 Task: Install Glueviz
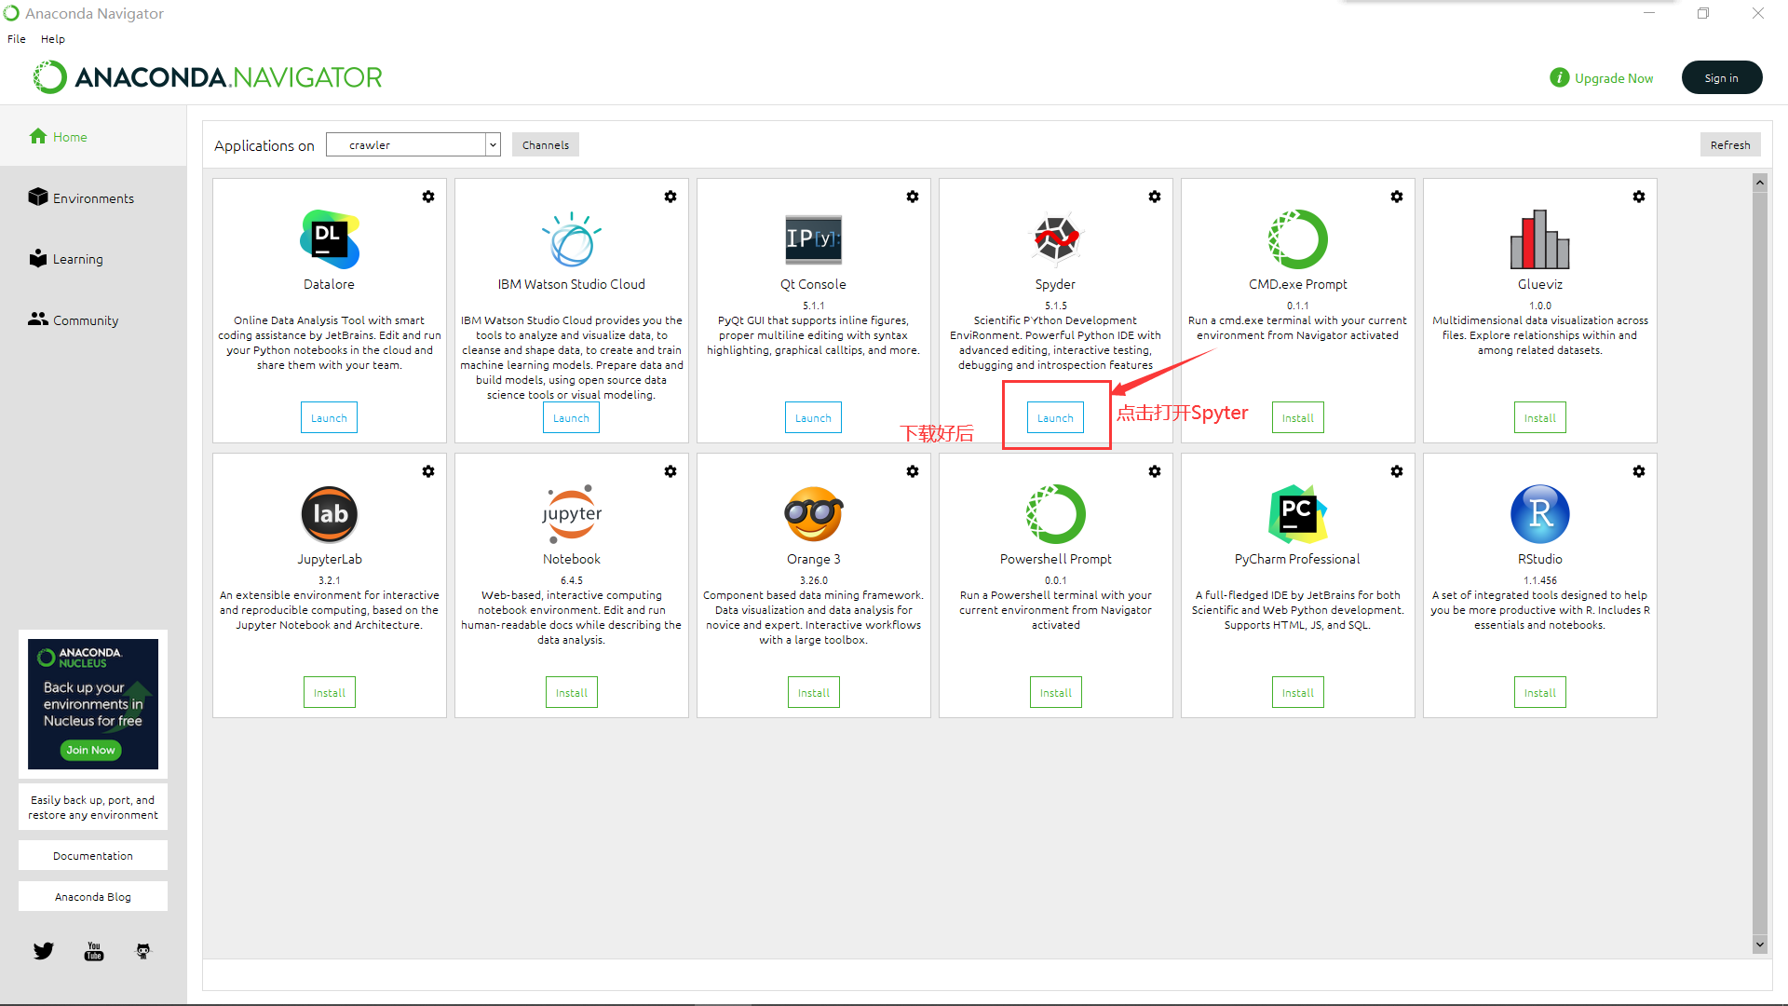point(1539,418)
